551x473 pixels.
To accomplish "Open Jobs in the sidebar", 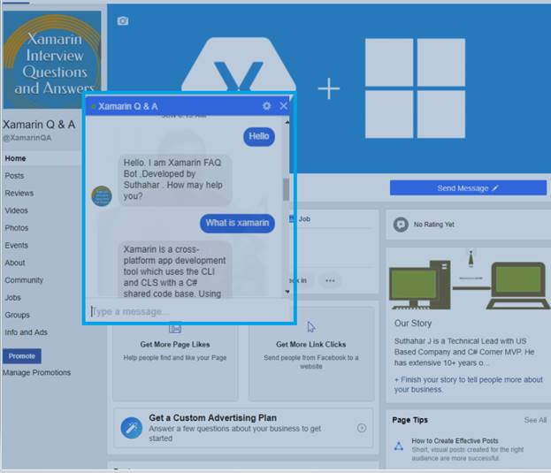I will coord(12,297).
